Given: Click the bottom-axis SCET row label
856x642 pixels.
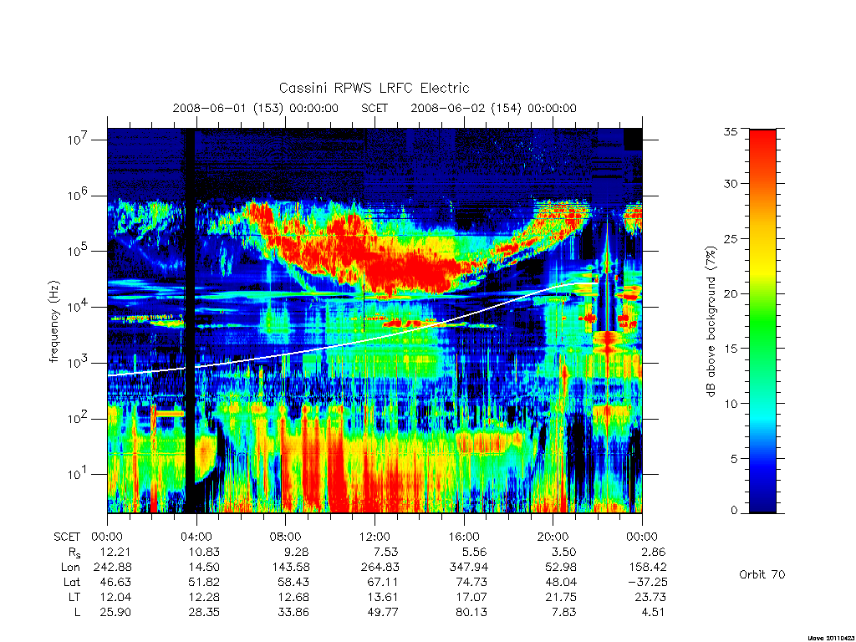Looking at the screenshot, I should click(x=67, y=537).
